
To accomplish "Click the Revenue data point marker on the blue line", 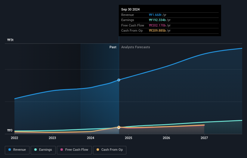I will [x=119, y=80].
